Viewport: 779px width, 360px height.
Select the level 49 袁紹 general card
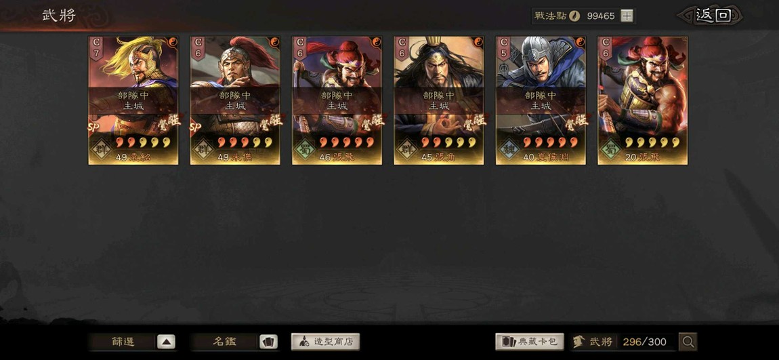(133, 100)
